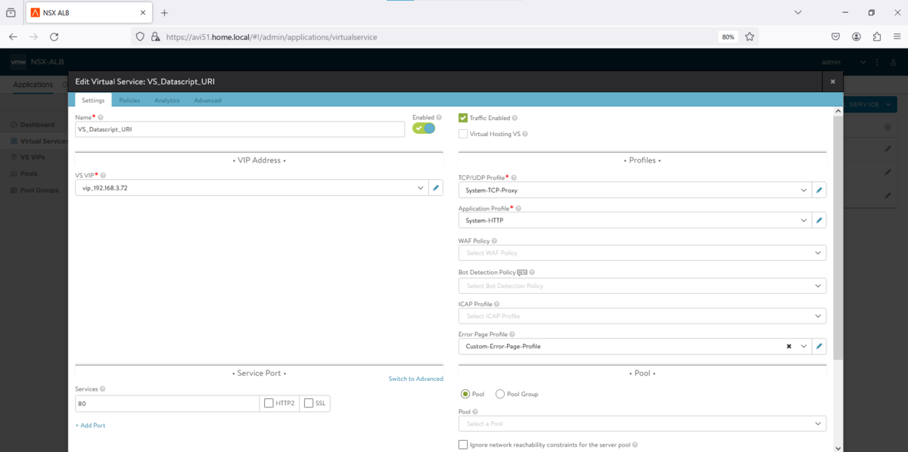The height and width of the screenshot is (452, 908).
Task: Click the Name field help icon
Action: coord(101,117)
